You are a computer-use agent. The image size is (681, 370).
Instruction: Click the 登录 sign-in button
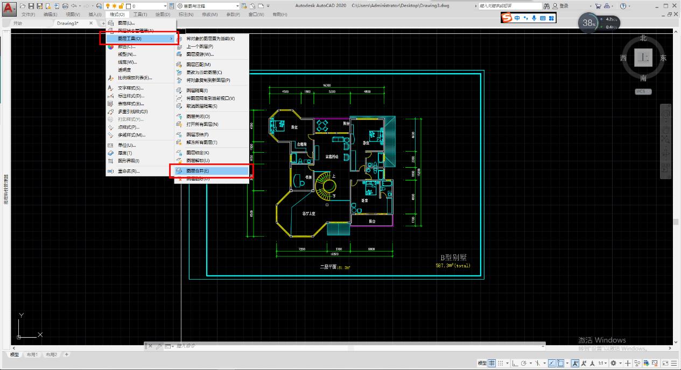coord(564,6)
